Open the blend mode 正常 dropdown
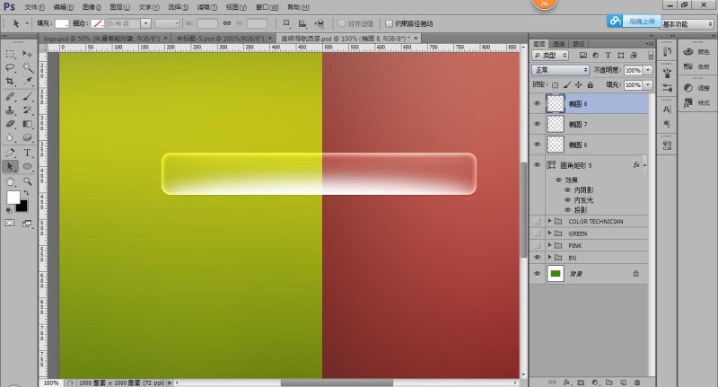Image resolution: width=718 pixels, height=387 pixels. (560, 70)
